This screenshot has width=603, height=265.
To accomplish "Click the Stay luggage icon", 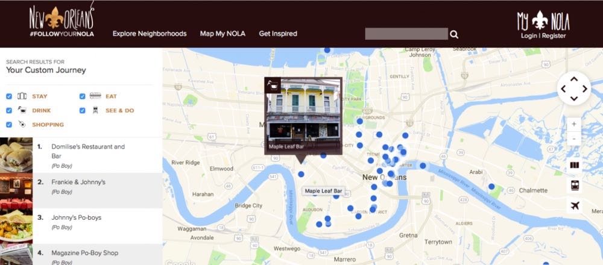I will 22,96.
